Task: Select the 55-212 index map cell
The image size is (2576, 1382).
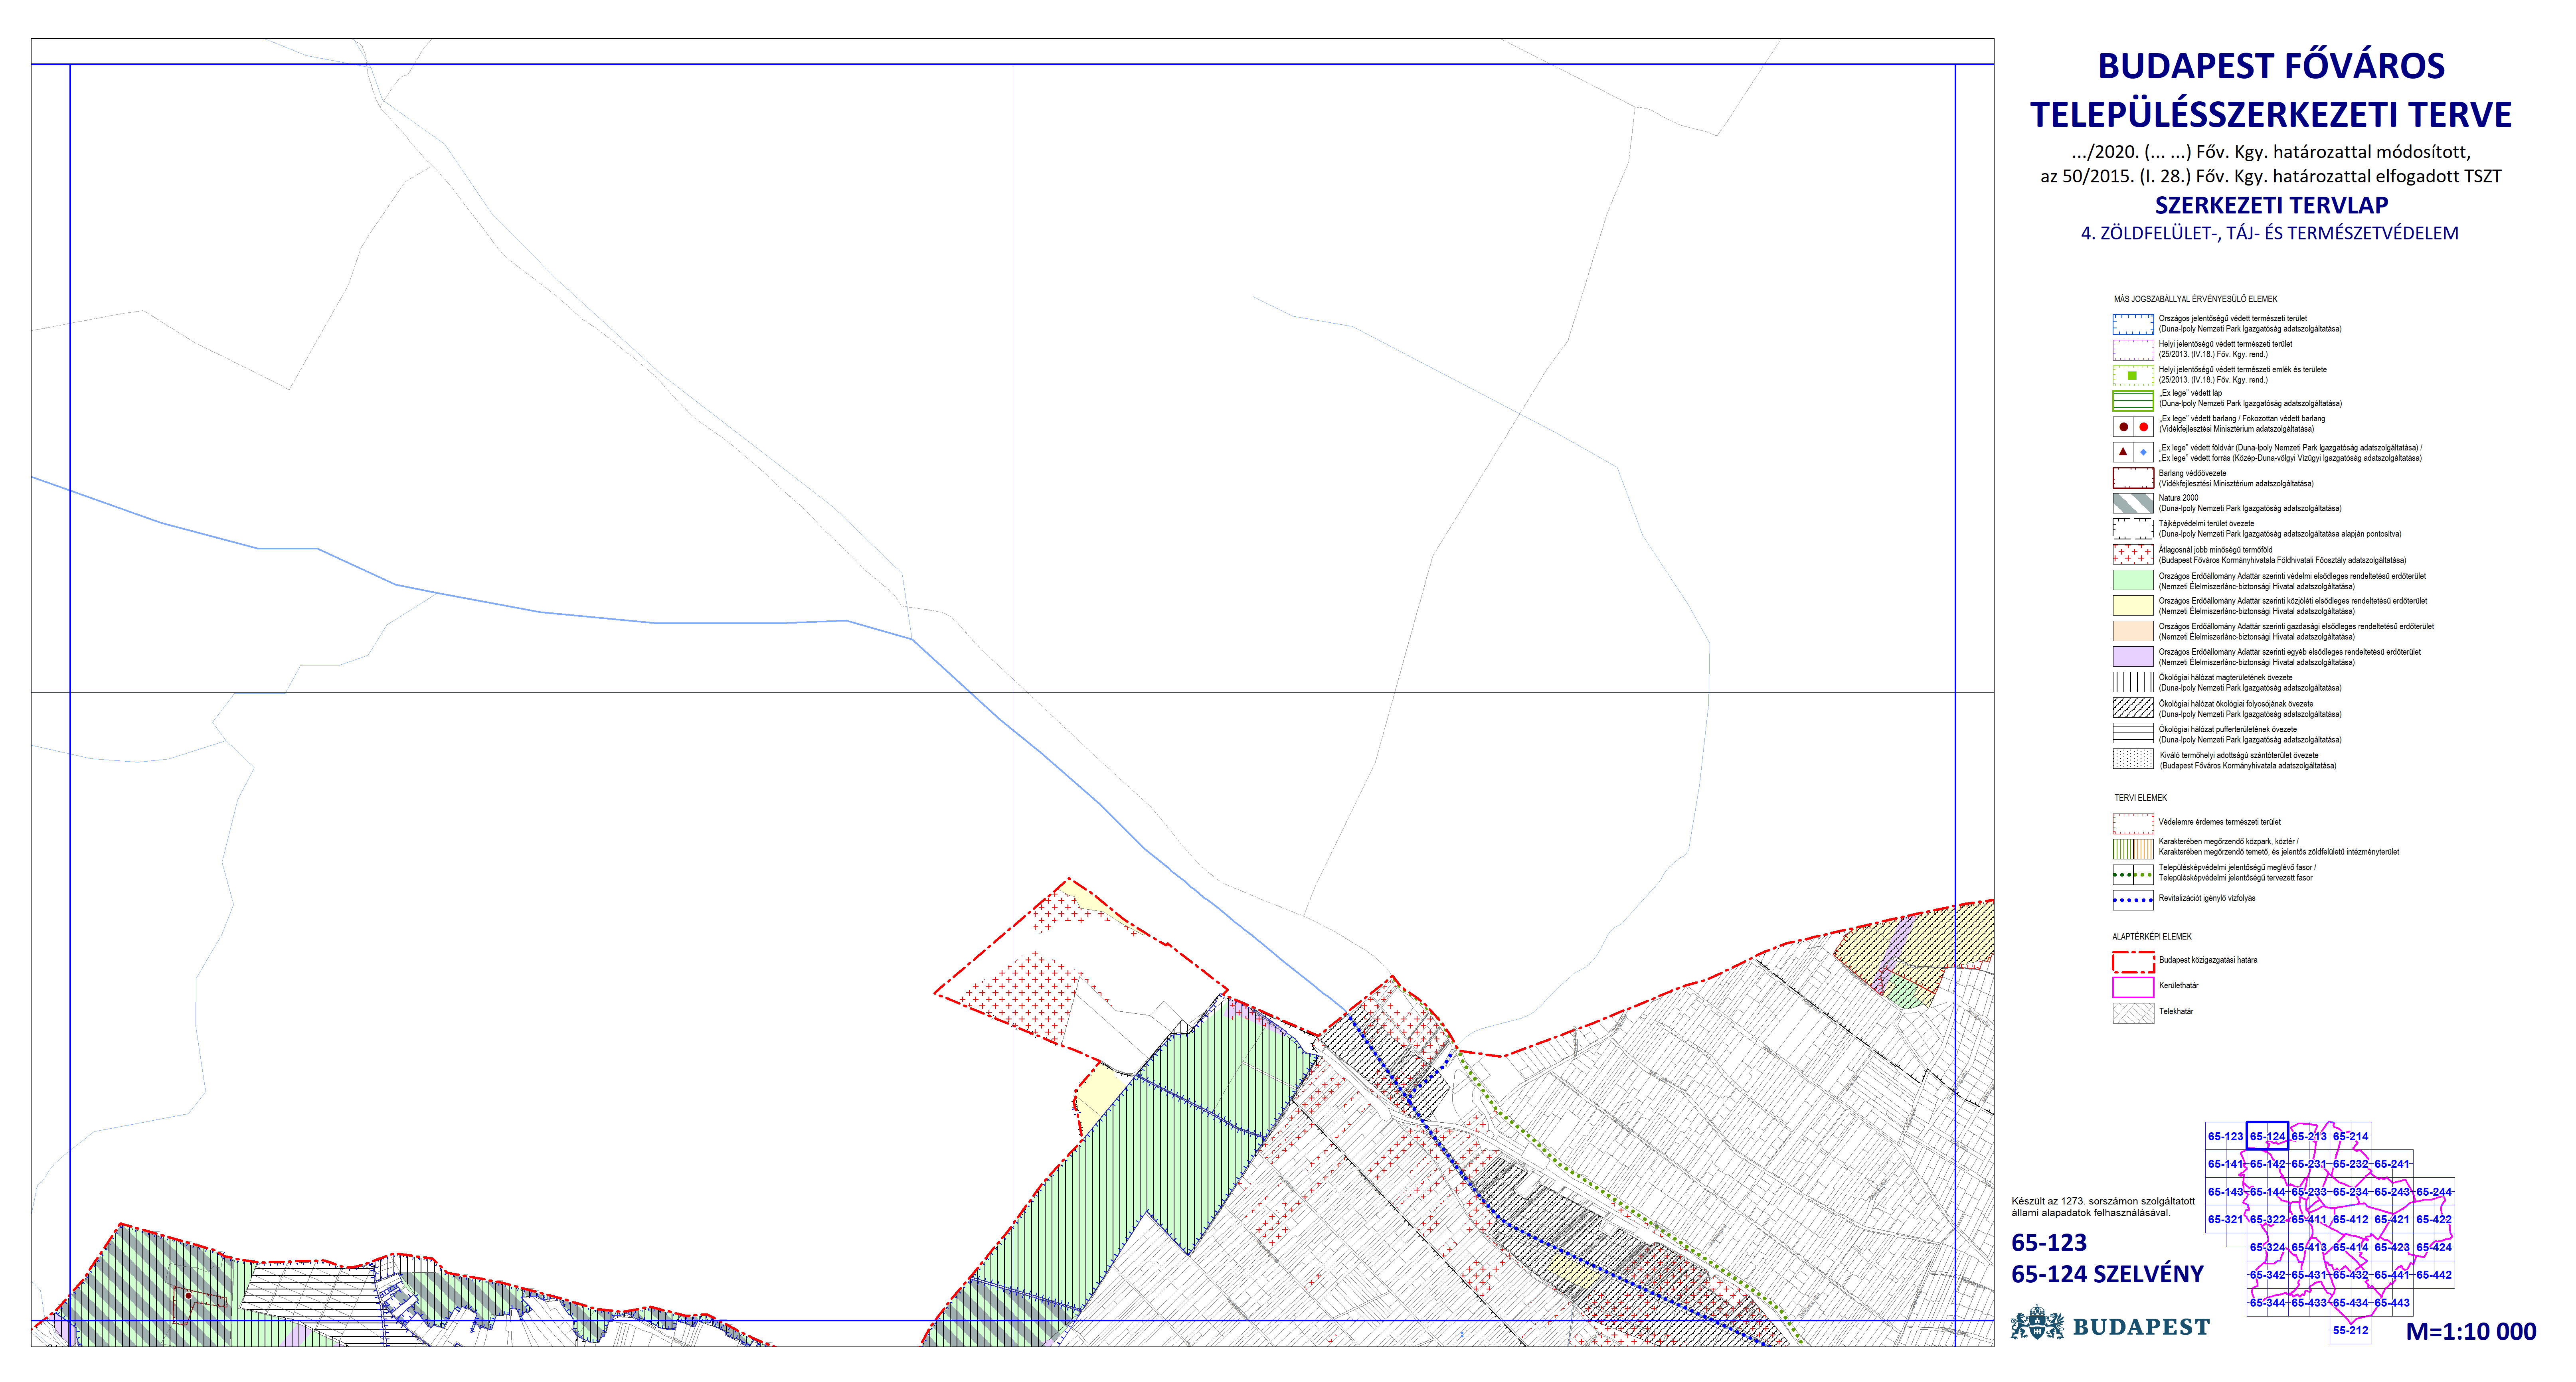Action: (2351, 1330)
